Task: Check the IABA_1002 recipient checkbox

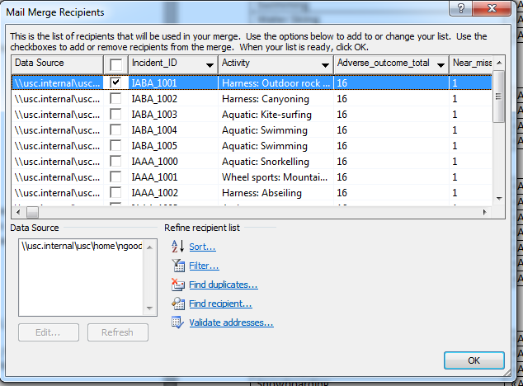Action: click(116, 98)
